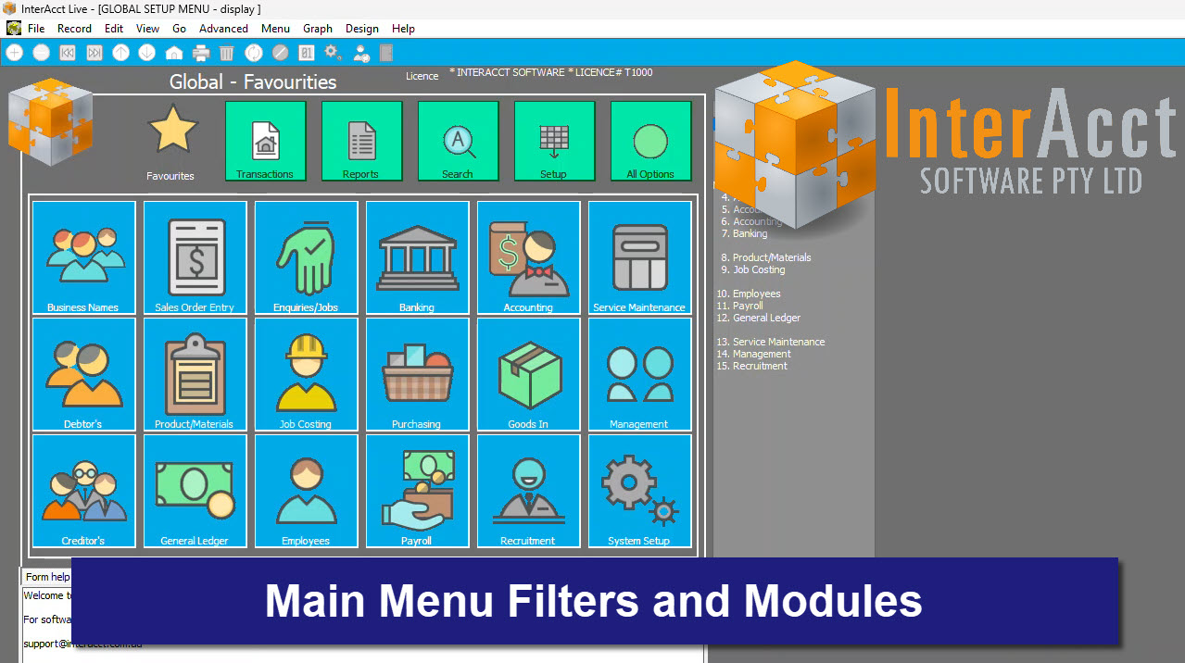Select the Transactions filter tile
This screenshot has width=1185, height=663.
point(265,141)
